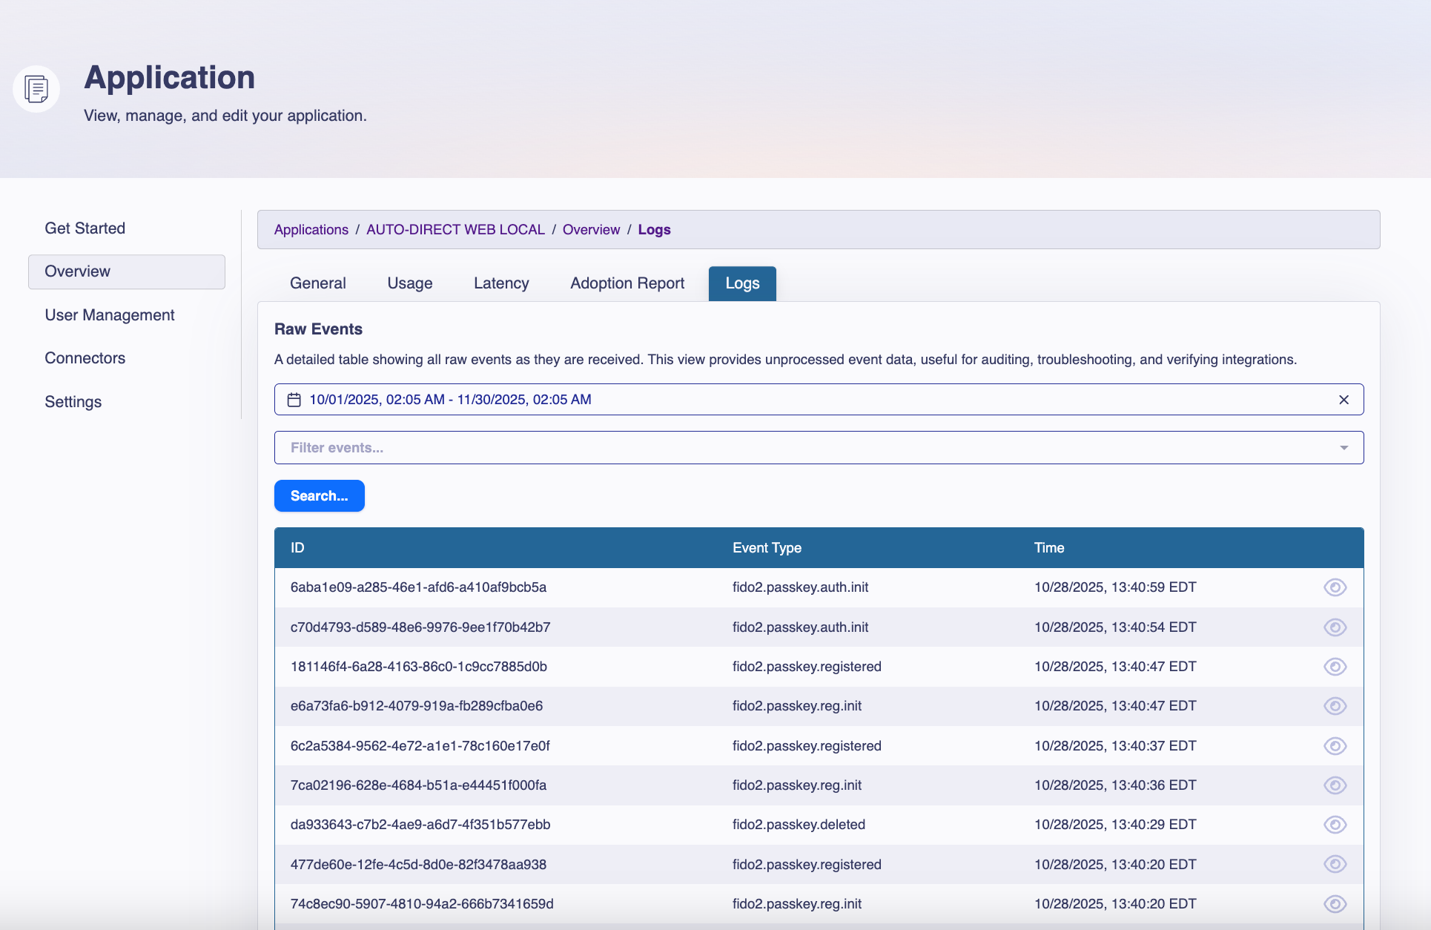Select the Usage tab
Image resolution: width=1431 pixels, height=930 pixels.
click(x=409, y=283)
